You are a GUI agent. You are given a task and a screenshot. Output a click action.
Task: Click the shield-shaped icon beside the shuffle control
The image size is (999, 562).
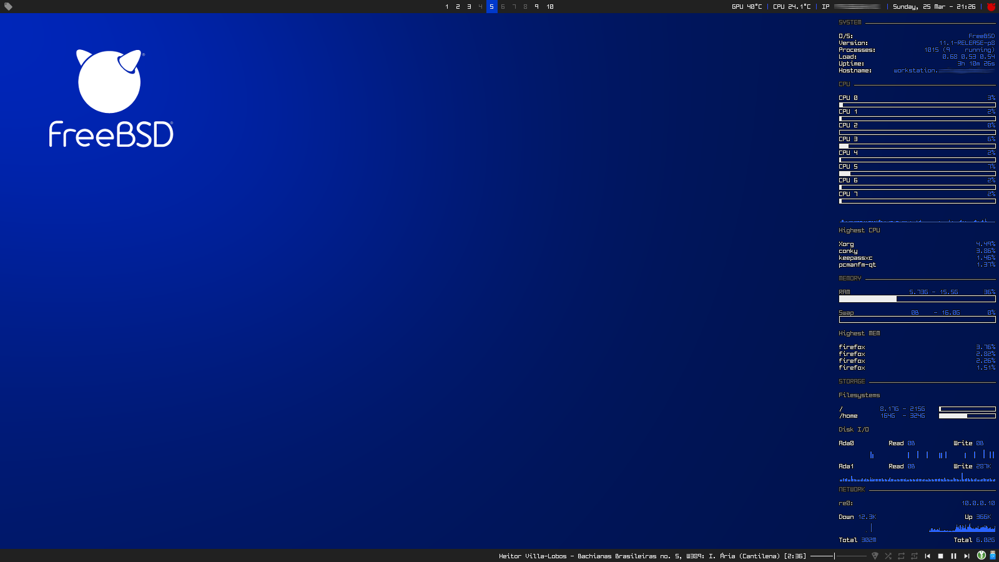[875, 556]
